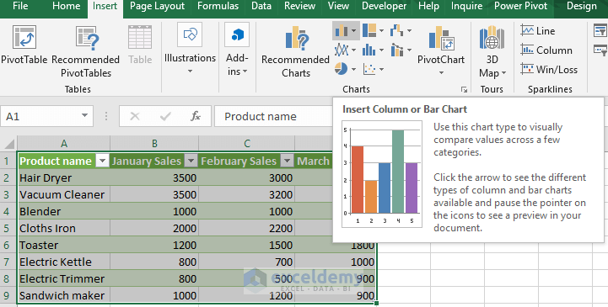Insert a waterfall or stock chart
This screenshot has height=307, width=608.
point(397,30)
